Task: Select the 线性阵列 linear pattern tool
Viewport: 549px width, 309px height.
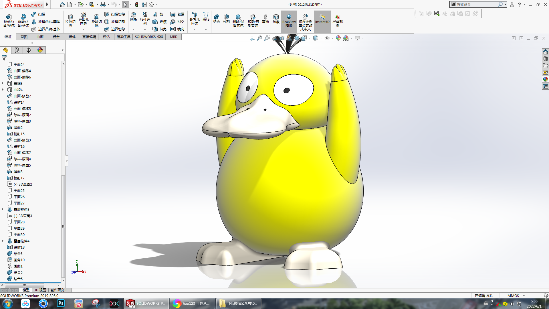Action: pyautogui.click(x=145, y=19)
